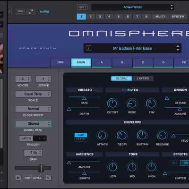Select the AMP envelope button
The height and width of the screenshot is (189, 189).
(x=81, y=135)
